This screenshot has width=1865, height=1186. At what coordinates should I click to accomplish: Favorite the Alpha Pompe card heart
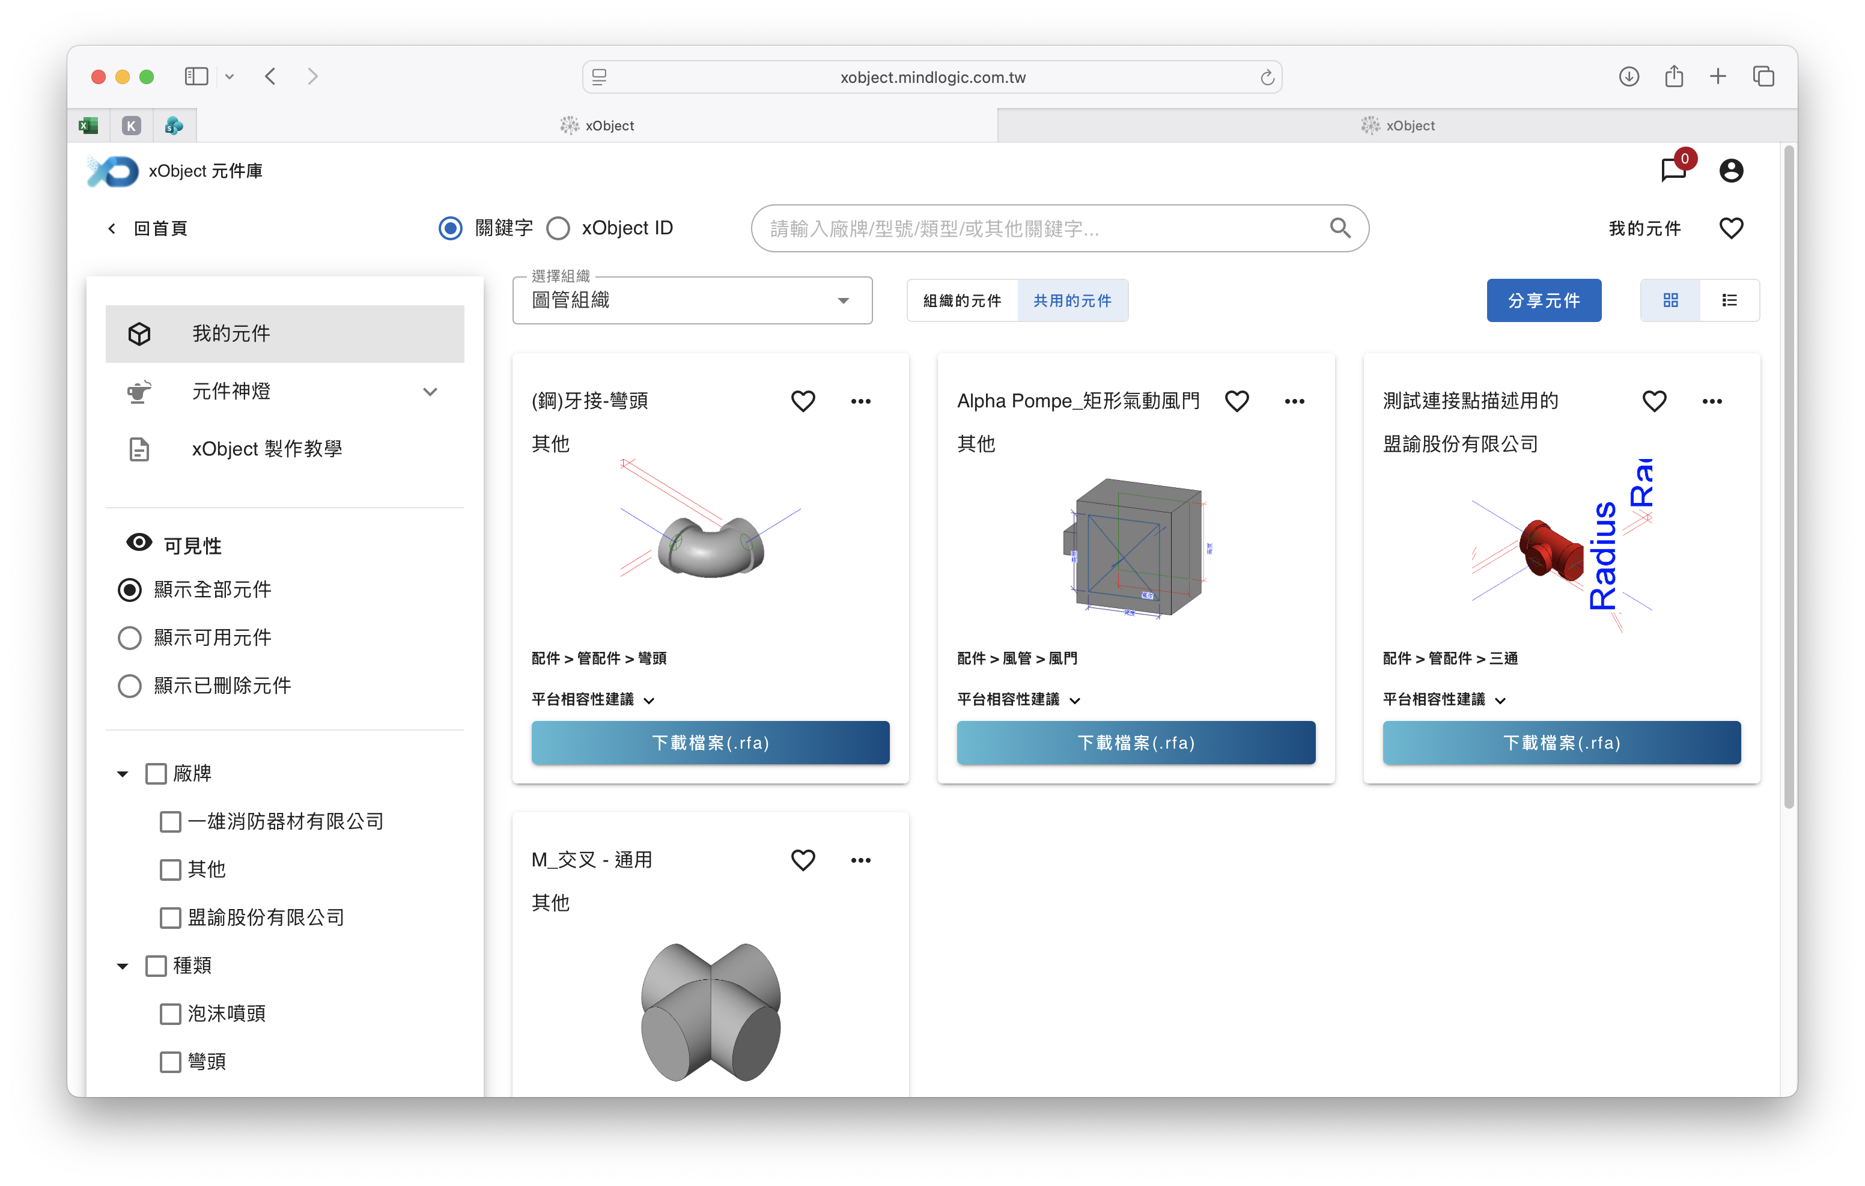pos(1237,401)
